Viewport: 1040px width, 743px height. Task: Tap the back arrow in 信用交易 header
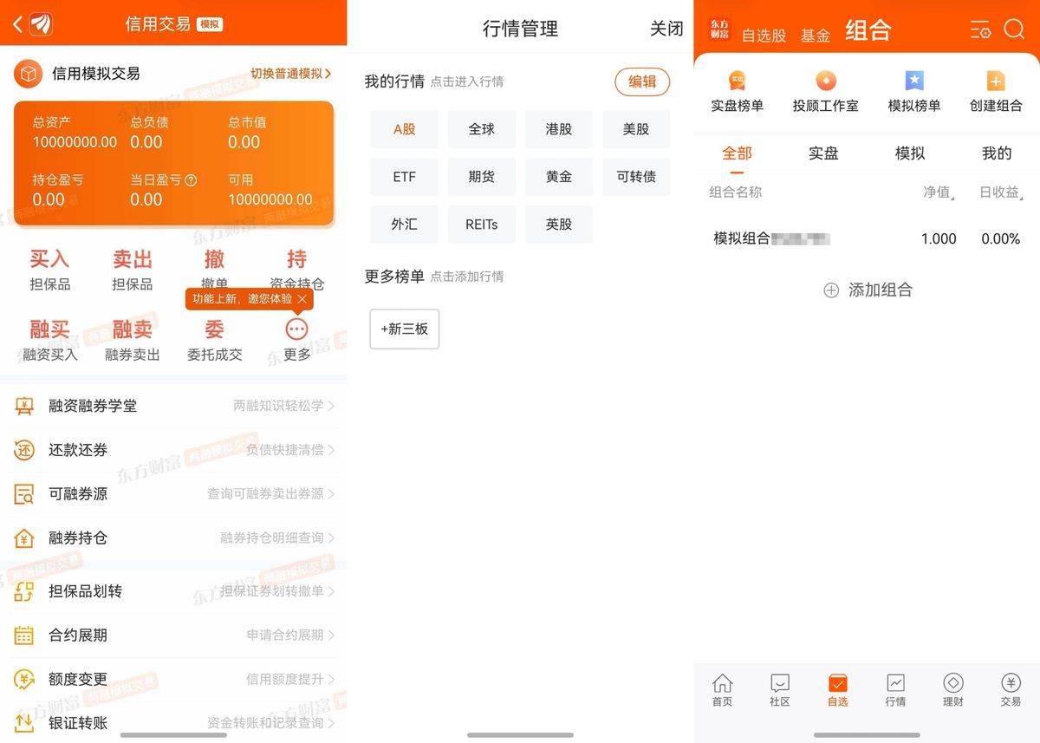(x=17, y=24)
